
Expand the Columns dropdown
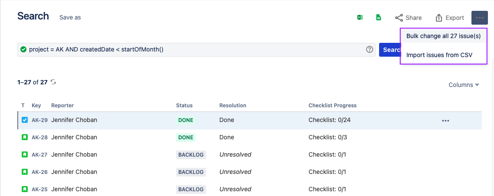coord(464,85)
